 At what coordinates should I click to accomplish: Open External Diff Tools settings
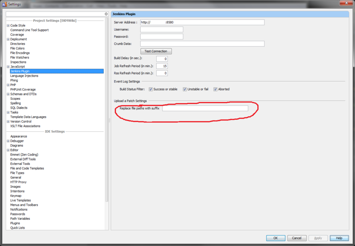coord(23,159)
